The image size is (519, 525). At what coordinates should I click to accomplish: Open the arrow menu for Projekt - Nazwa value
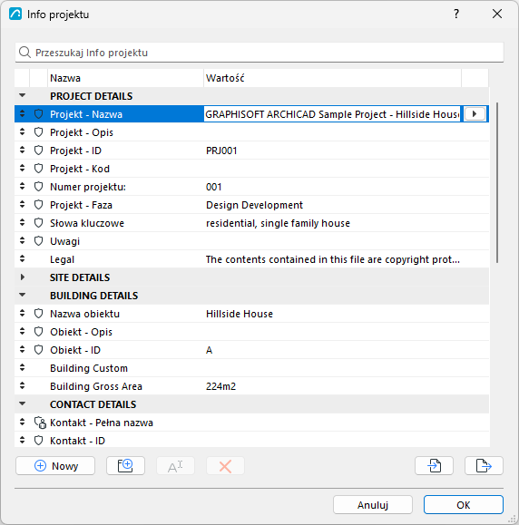[475, 114]
